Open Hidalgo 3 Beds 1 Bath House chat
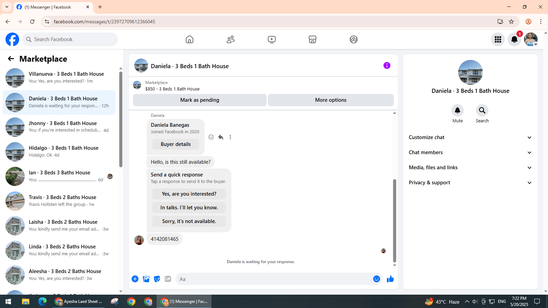The width and height of the screenshot is (548, 308). (x=59, y=152)
